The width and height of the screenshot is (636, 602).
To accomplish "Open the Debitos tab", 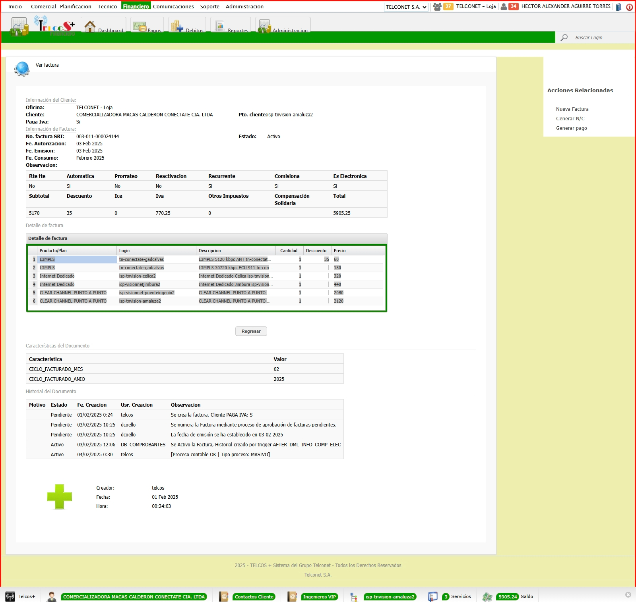I will 187,25.
